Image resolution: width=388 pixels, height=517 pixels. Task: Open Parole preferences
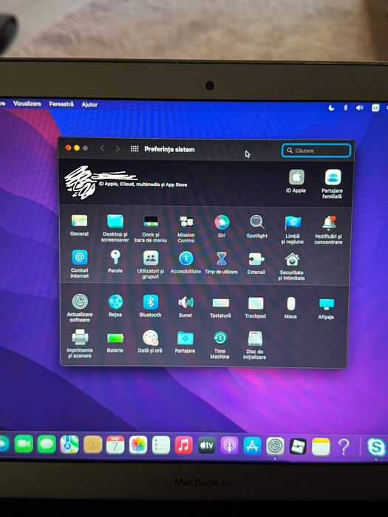pos(115,261)
